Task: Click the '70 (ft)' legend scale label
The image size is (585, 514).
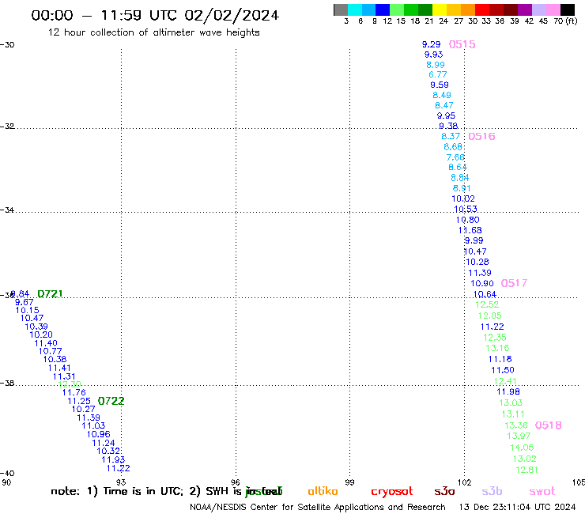Action: 565,21
